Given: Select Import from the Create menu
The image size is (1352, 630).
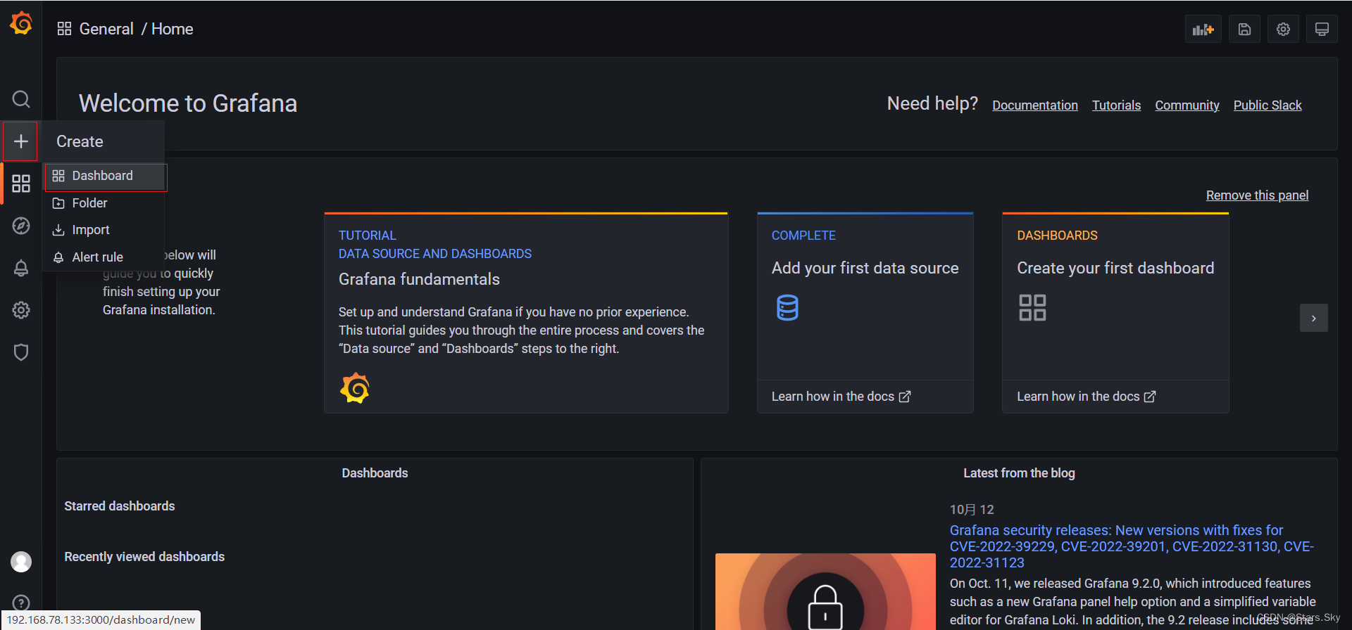Looking at the screenshot, I should pos(104,230).
